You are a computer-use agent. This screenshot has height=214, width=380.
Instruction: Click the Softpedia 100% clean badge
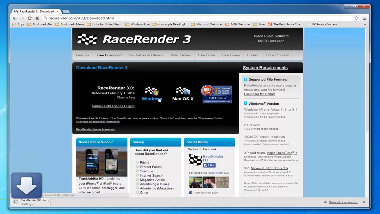pyautogui.click(x=217, y=94)
